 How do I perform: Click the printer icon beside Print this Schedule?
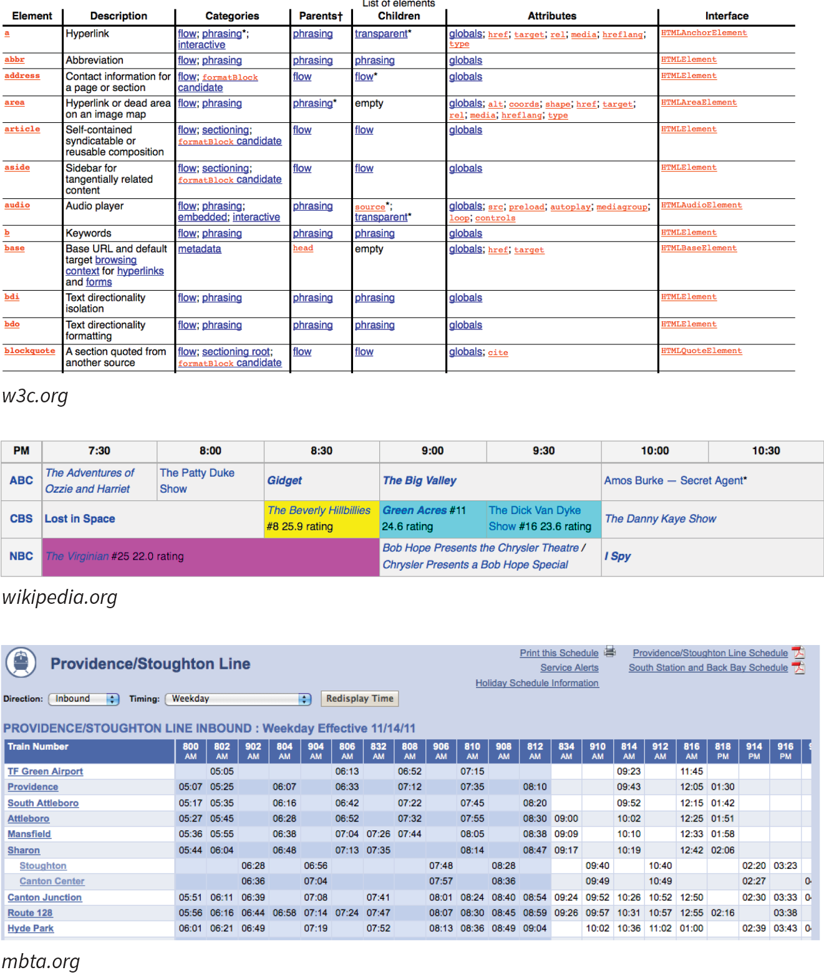(610, 652)
